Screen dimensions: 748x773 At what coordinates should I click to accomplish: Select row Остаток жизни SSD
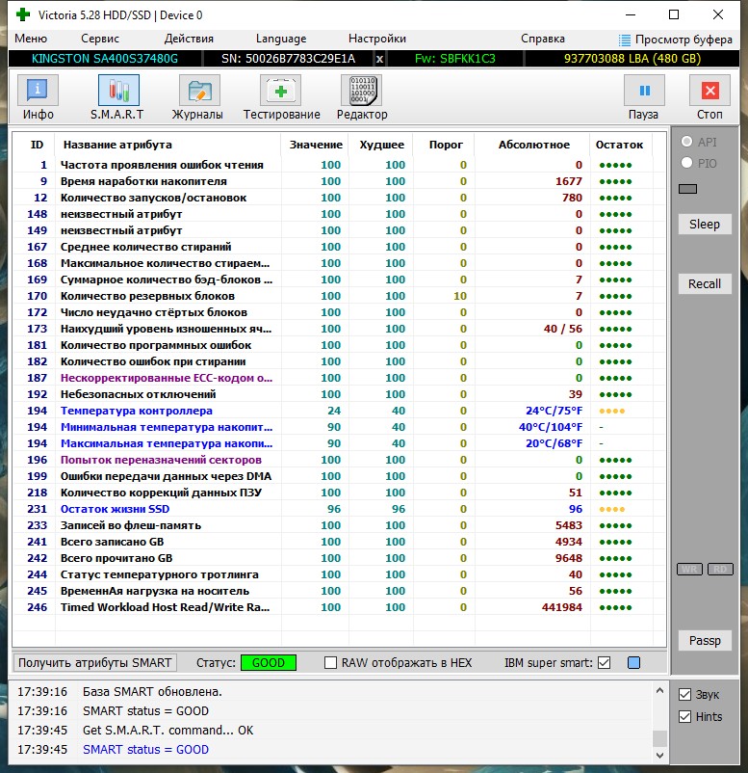(x=339, y=509)
